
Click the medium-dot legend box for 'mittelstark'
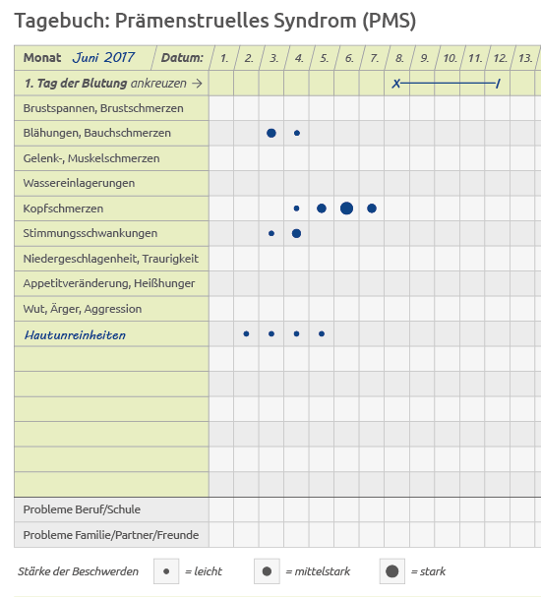[x=267, y=571]
